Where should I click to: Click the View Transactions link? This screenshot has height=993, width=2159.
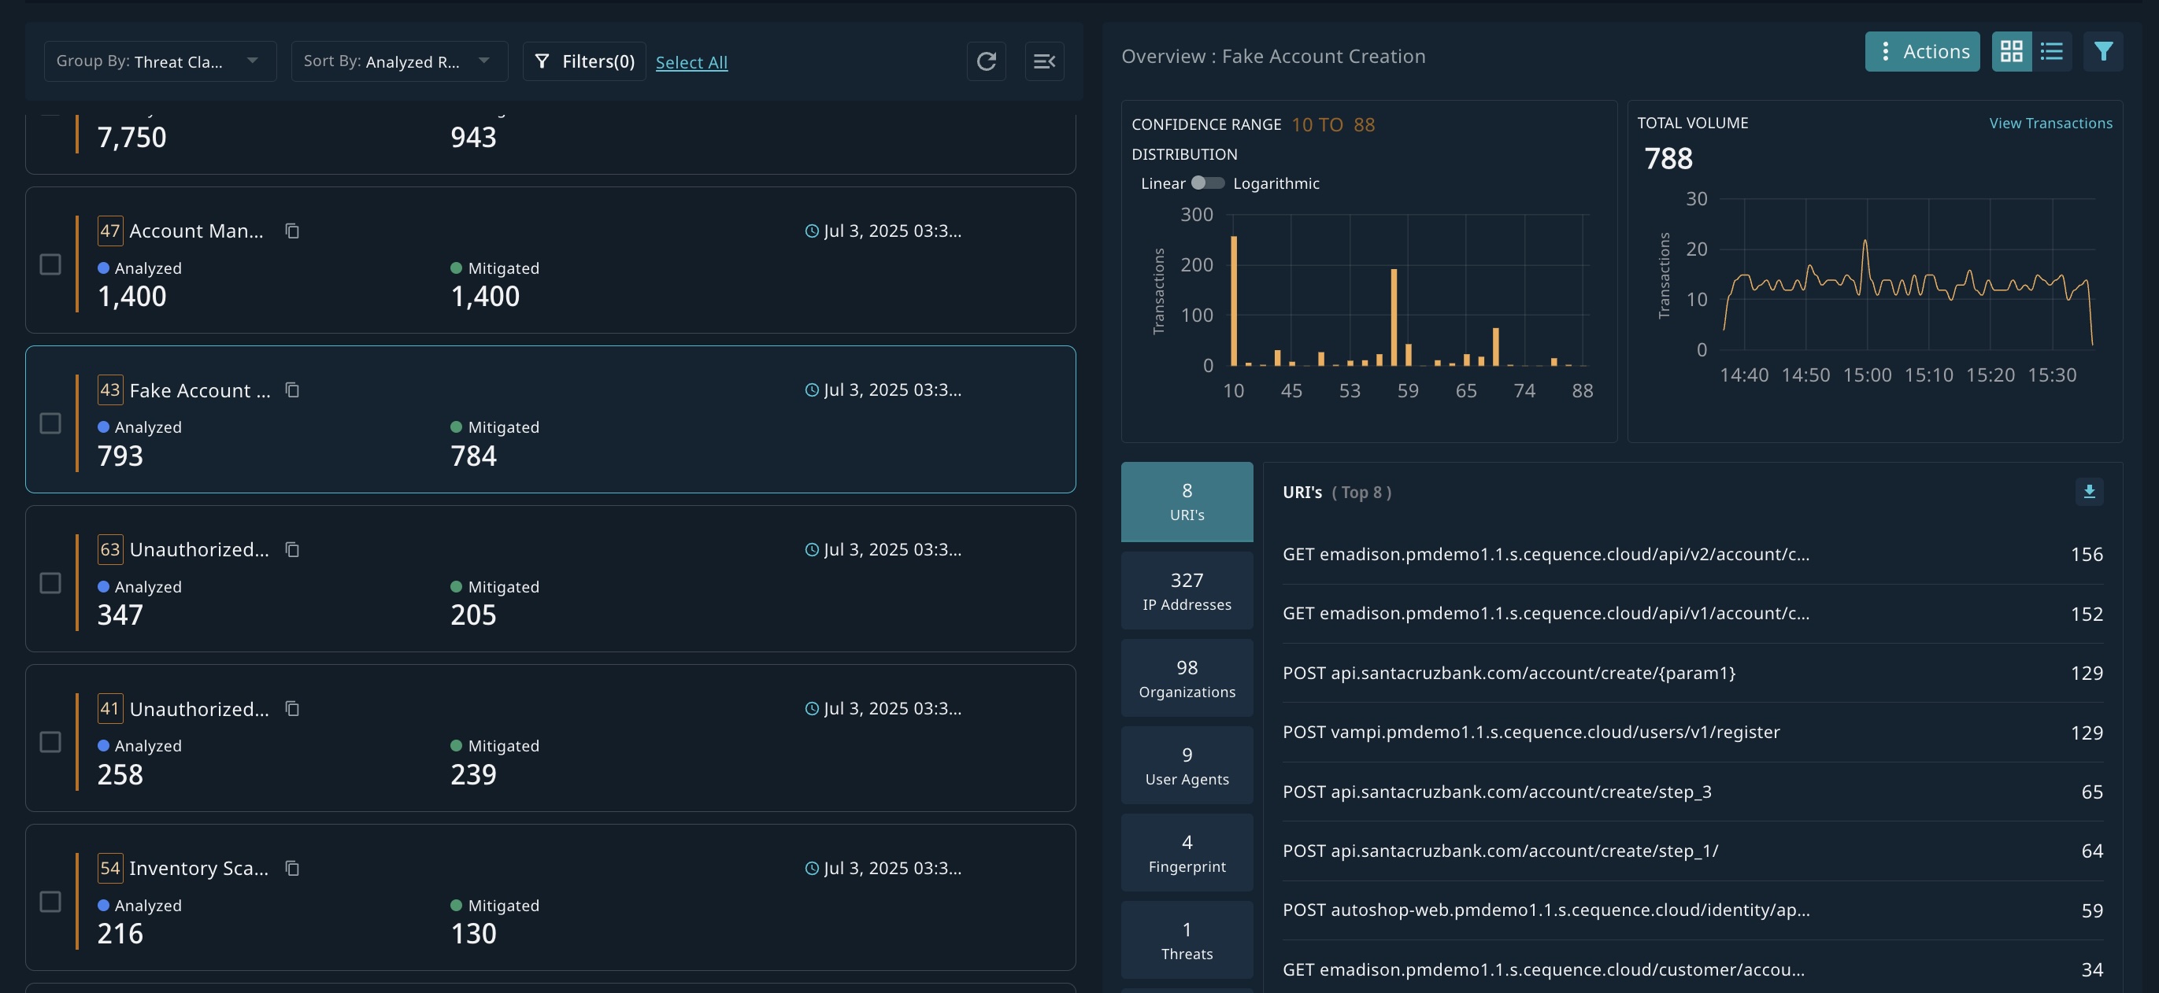click(x=2050, y=123)
